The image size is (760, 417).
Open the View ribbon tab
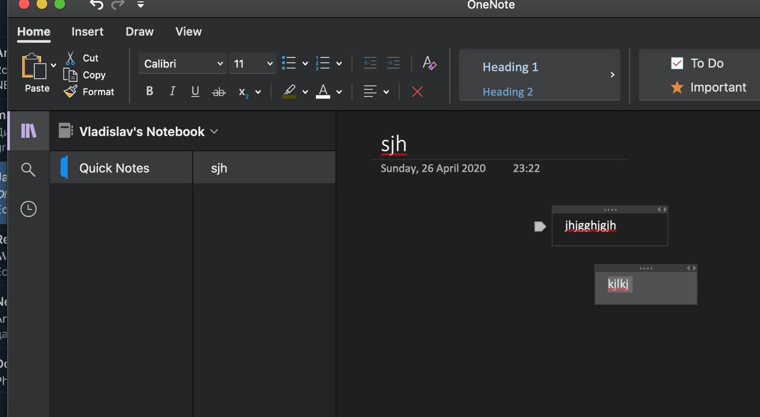click(x=188, y=32)
